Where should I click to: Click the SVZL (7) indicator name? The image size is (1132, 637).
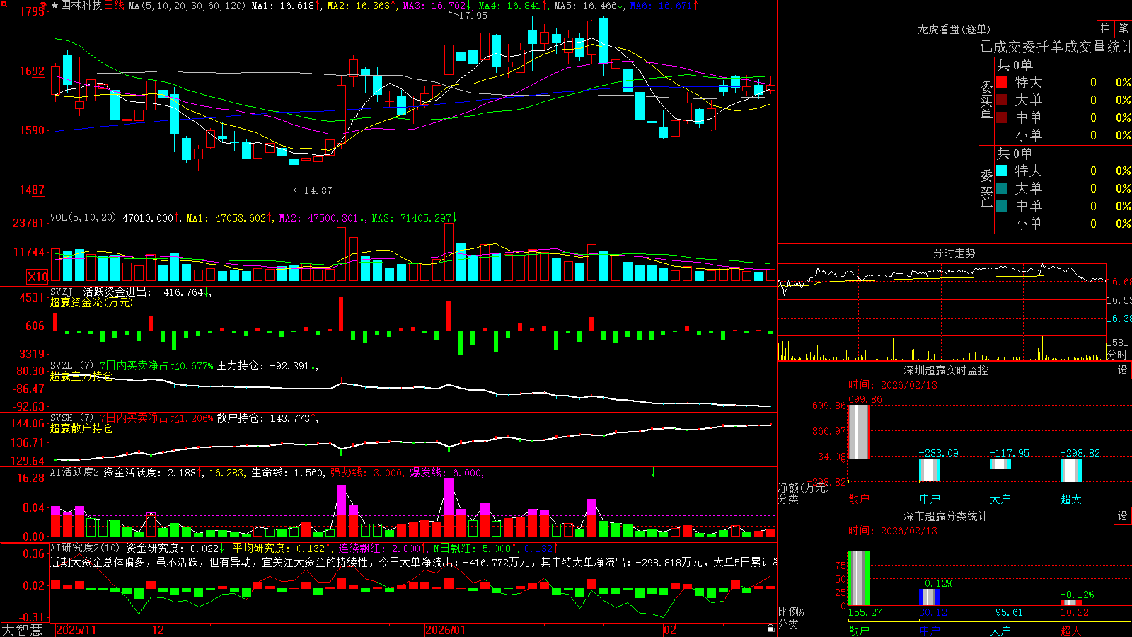point(71,366)
